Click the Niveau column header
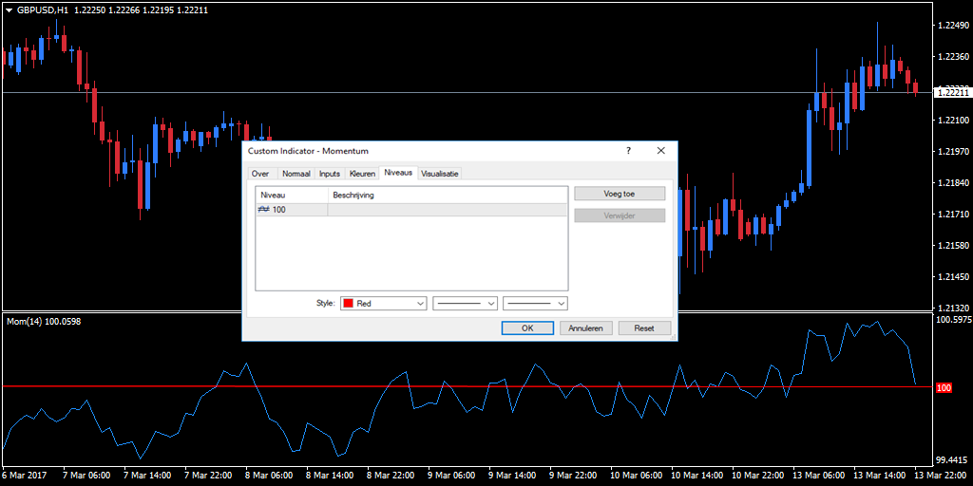The height and width of the screenshot is (486, 973). point(292,196)
